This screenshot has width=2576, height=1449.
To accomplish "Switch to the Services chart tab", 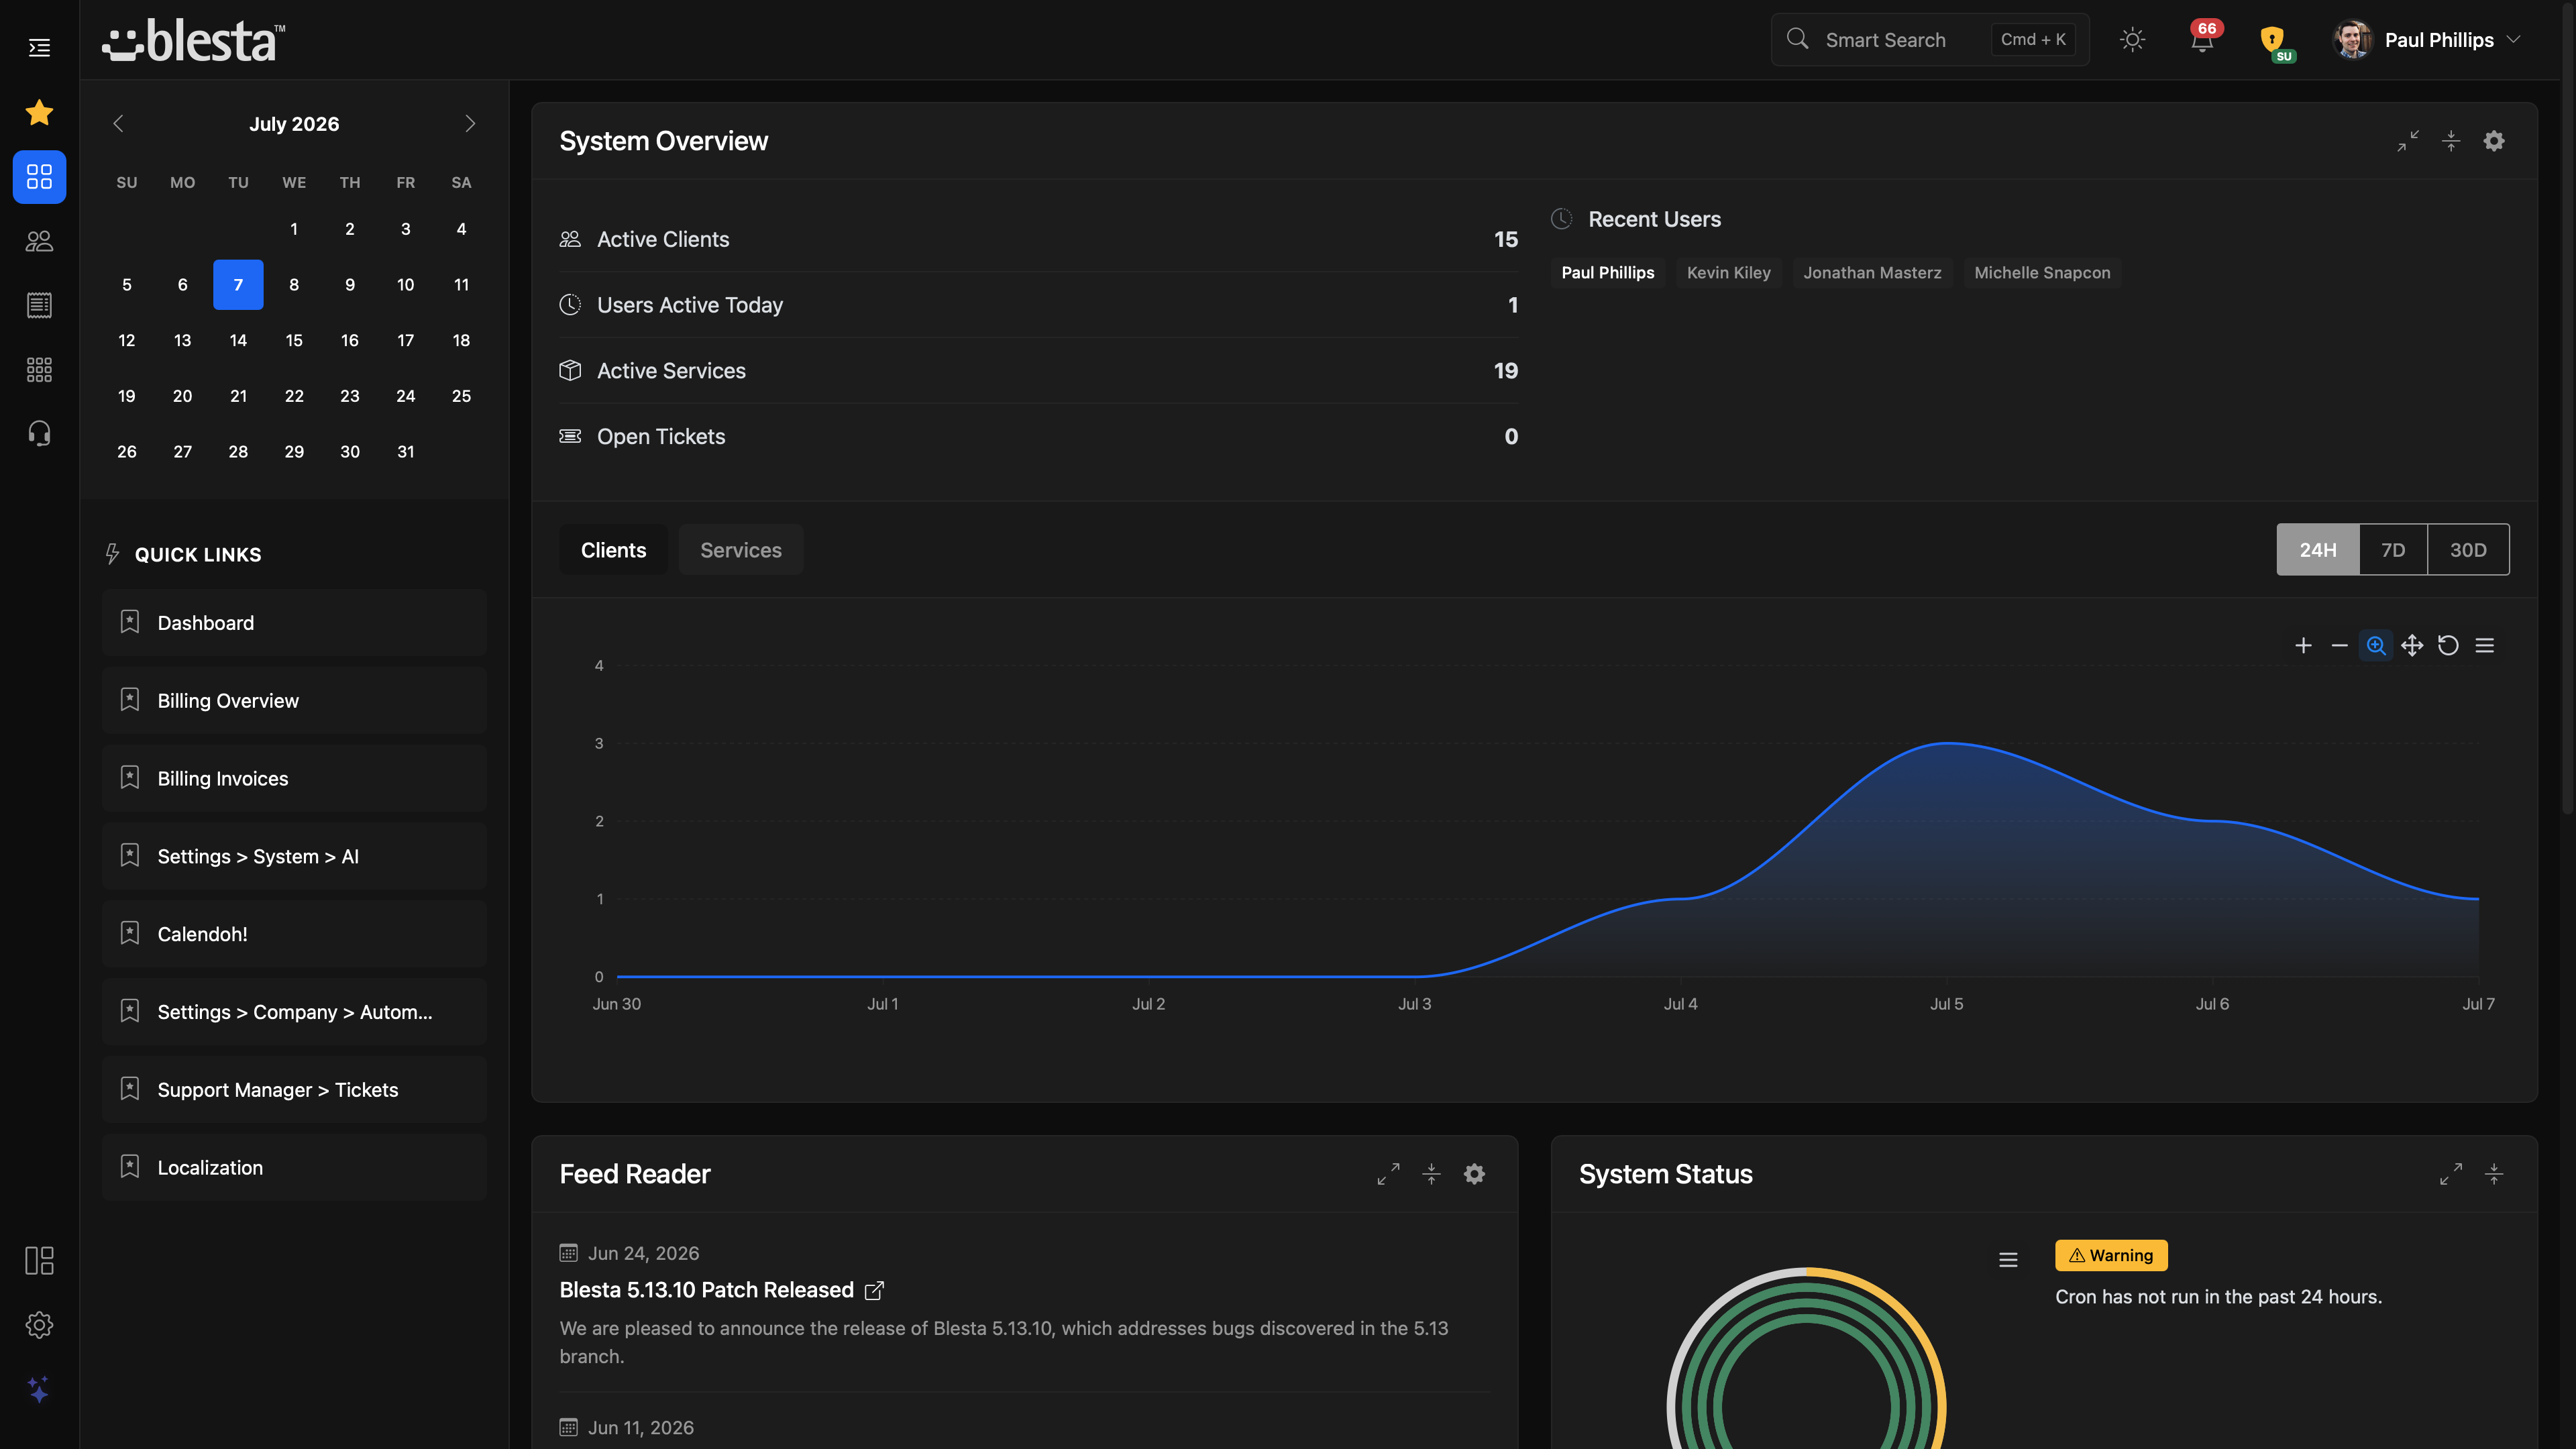I will point(741,550).
